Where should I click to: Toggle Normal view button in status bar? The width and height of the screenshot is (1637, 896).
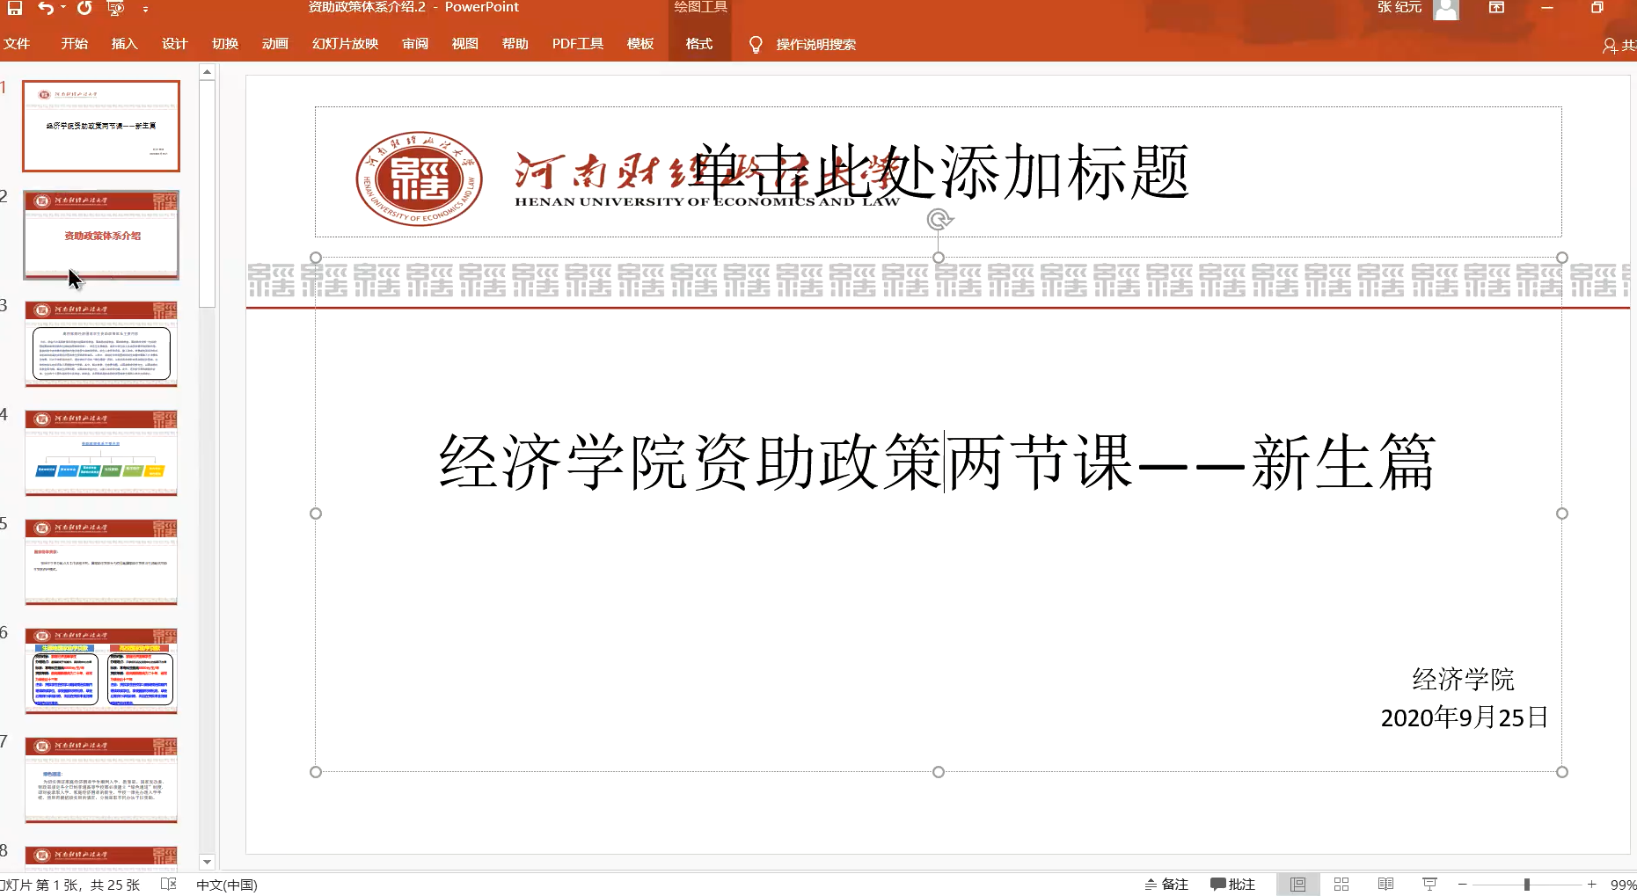1297,885
